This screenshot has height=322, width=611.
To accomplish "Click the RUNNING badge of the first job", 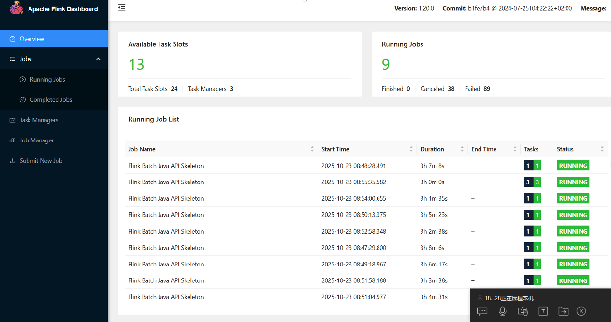I will [x=573, y=166].
